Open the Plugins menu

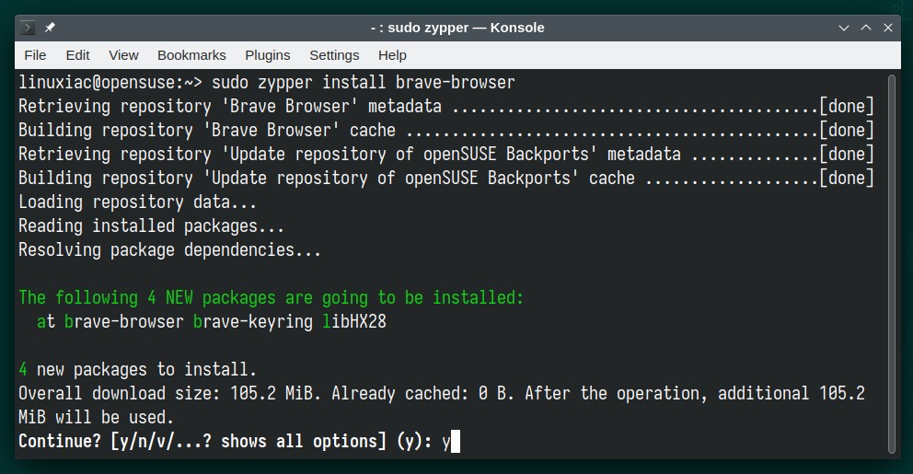pos(267,55)
